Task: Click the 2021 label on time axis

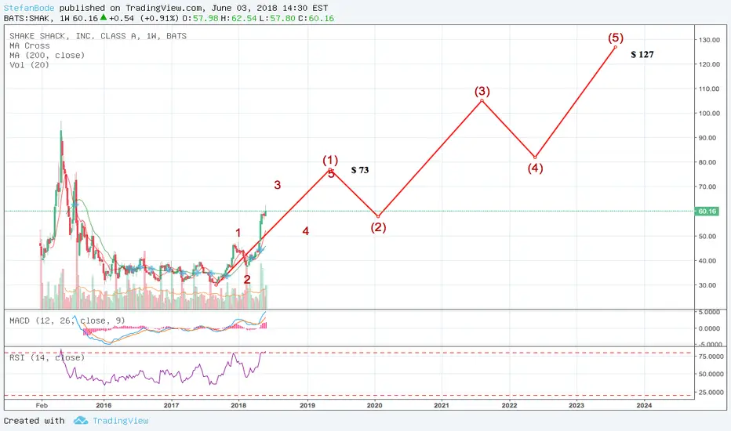Action: click(442, 405)
